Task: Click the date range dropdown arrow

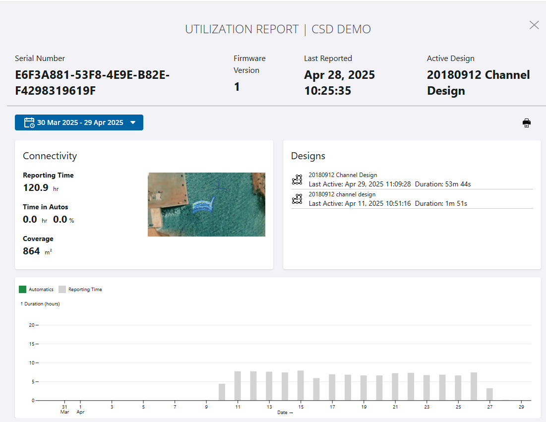Action: pos(133,122)
